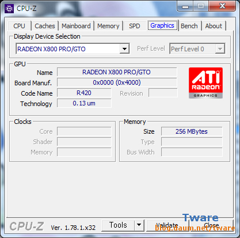Click the Code Name value R420
The height and width of the screenshot is (238, 240).
[x=84, y=93]
